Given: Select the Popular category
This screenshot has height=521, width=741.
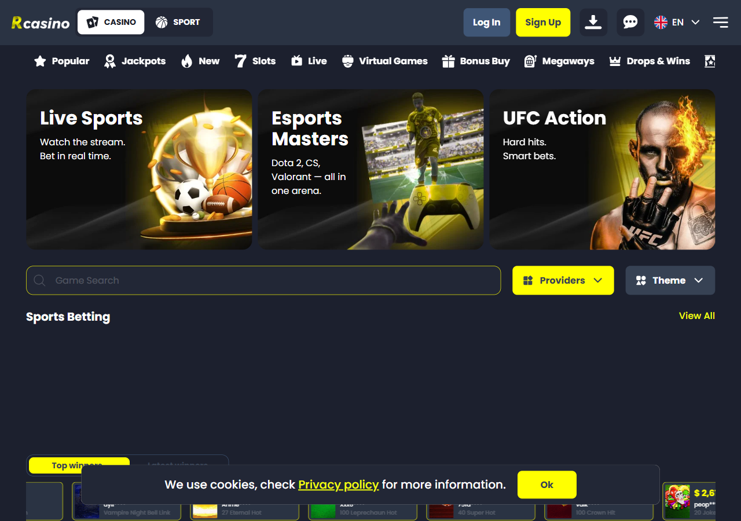Looking at the screenshot, I should tap(61, 61).
